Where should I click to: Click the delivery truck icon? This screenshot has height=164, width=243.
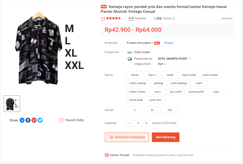click(130, 59)
